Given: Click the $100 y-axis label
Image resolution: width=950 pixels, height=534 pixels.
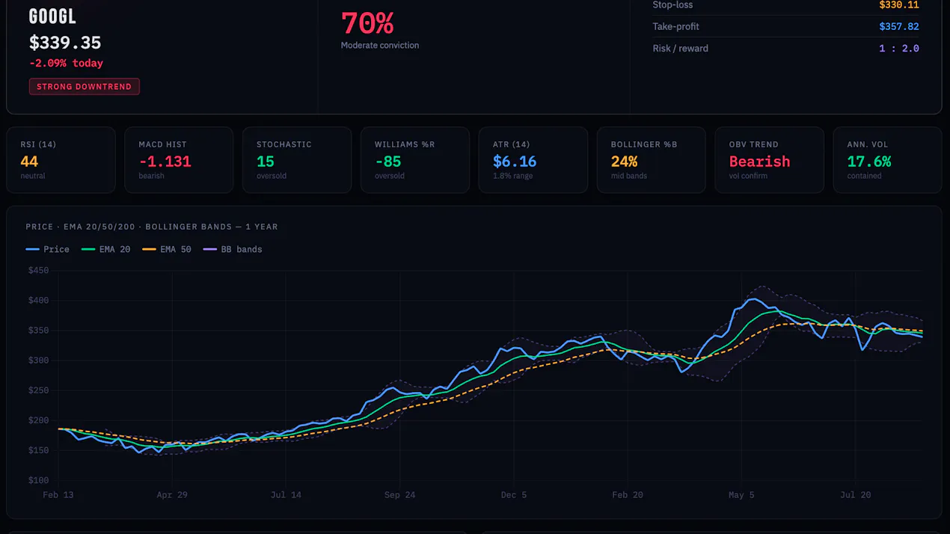Looking at the screenshot, I should pos(38,480).
